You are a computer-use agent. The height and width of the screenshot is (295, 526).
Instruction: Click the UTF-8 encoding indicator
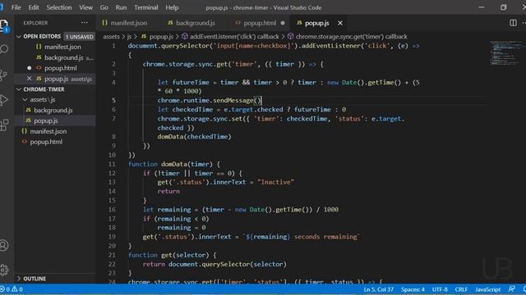point(440,289)
